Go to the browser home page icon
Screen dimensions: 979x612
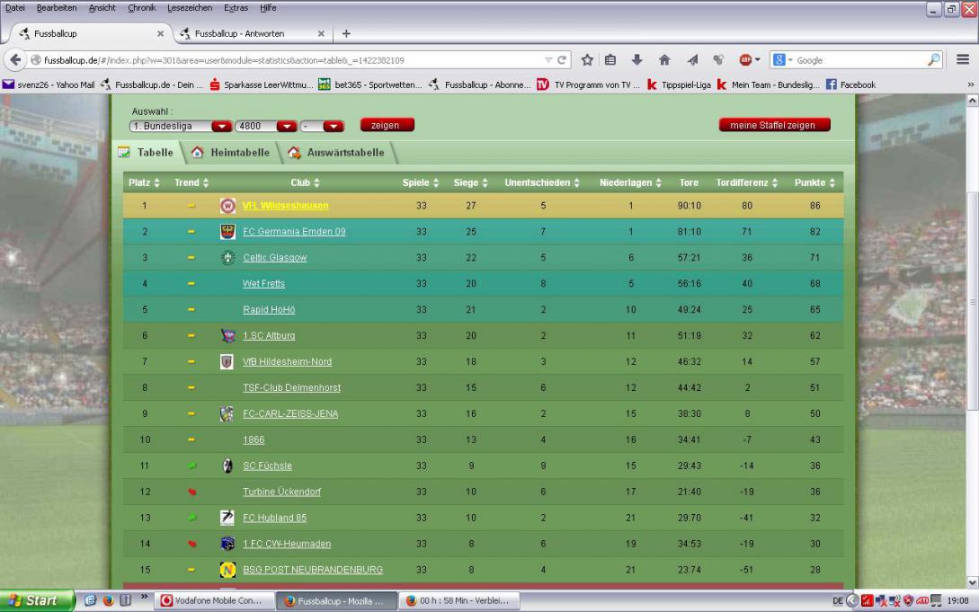[660, 60]
